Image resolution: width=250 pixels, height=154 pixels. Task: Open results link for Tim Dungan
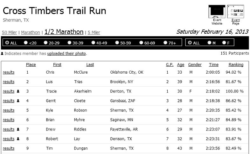(x=9, y=149)
